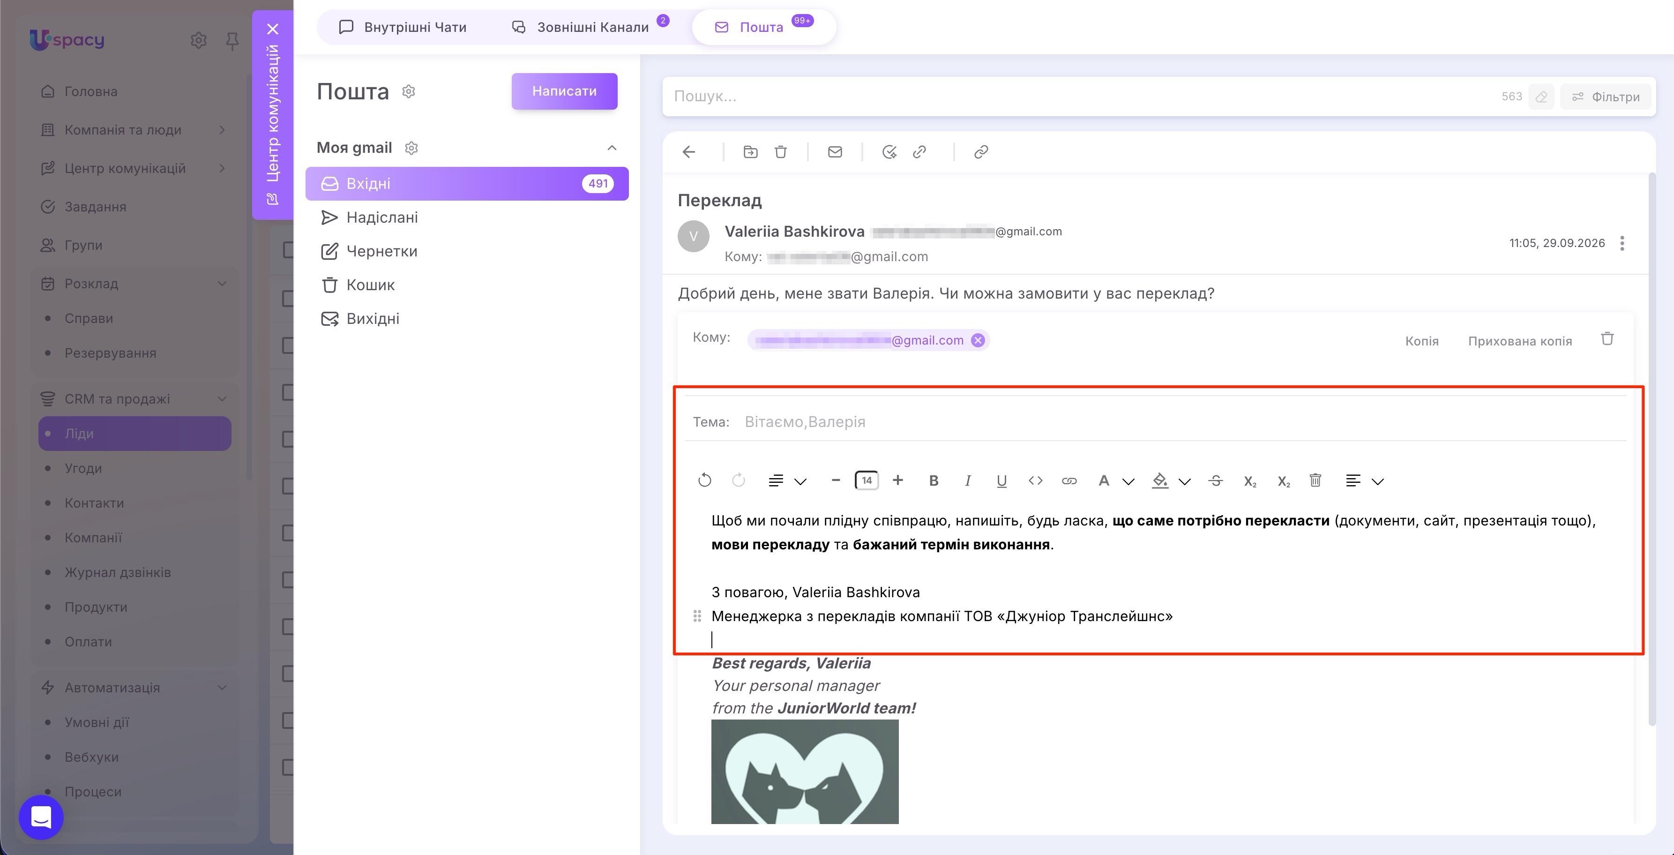The height and width of the screenshot is (855, 1674).
Task: Toggle italic formatting in the reply editor
Action: tap(968, 480)
